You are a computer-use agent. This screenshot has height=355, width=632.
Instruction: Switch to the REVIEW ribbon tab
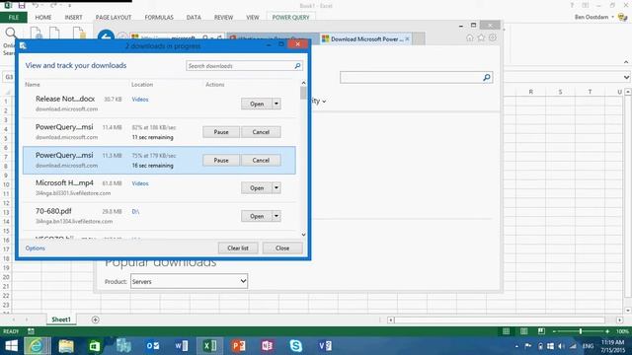223,18
